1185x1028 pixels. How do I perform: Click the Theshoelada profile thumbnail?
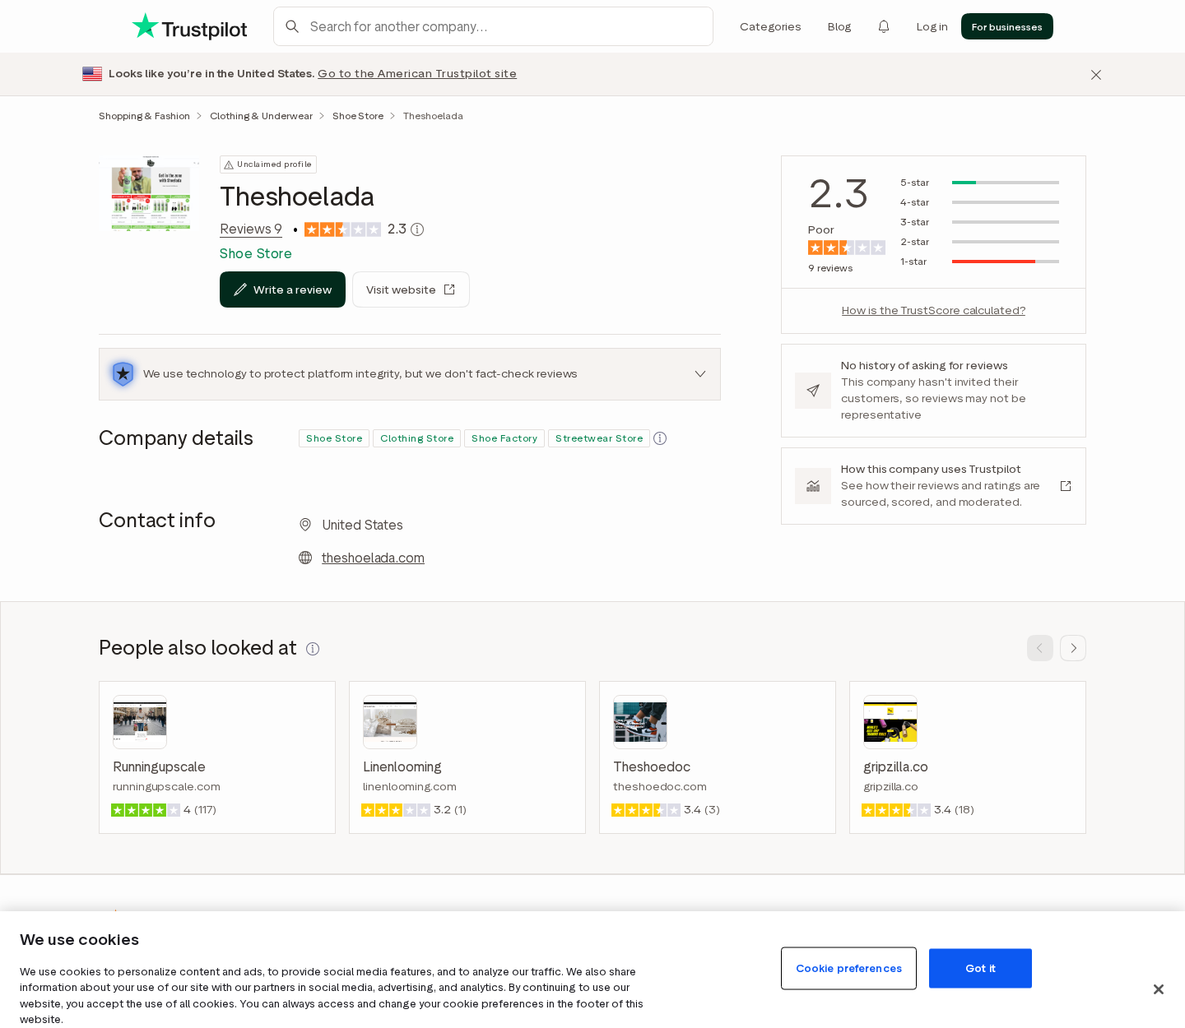point(149,193)
